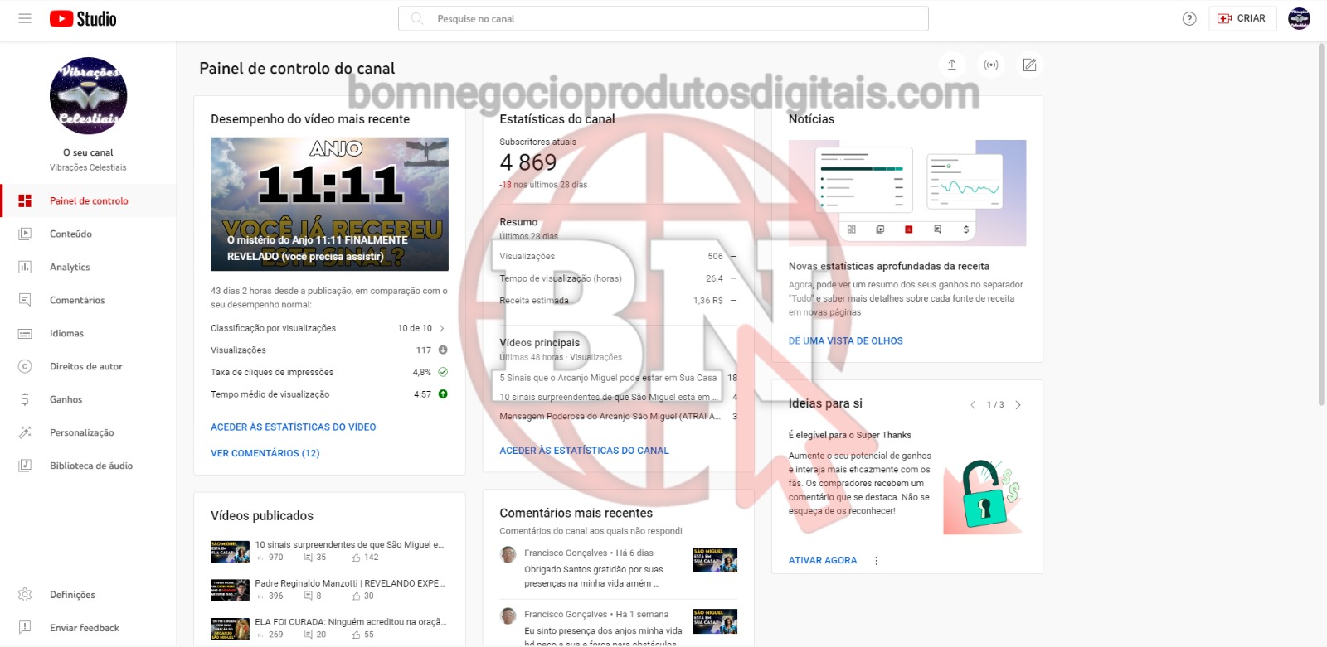The image size is (1327, 647).
Task: Open more options beside Ativar Agora
Action: click(876, 561)
